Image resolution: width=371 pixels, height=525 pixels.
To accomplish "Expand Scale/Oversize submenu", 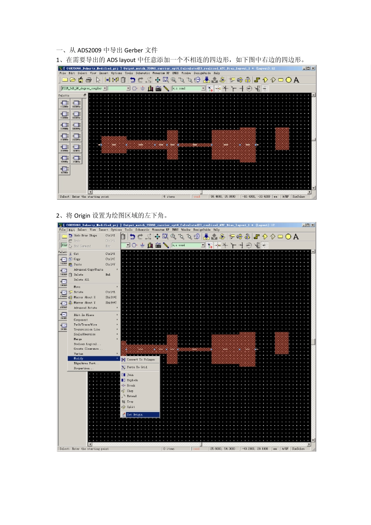I will coord(93,334).
